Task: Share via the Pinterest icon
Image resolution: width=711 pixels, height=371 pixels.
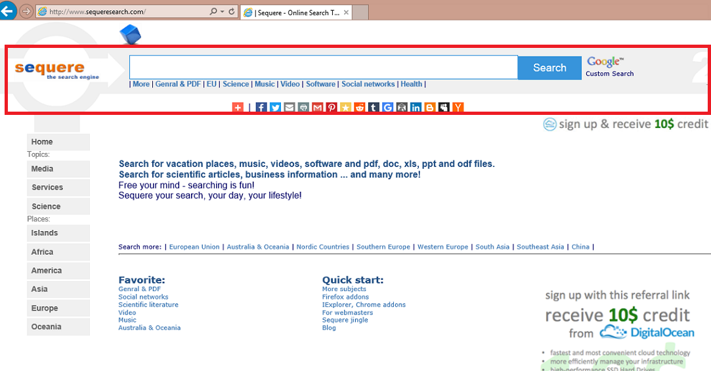Action: pyautogui.click(x=332, y=108)
